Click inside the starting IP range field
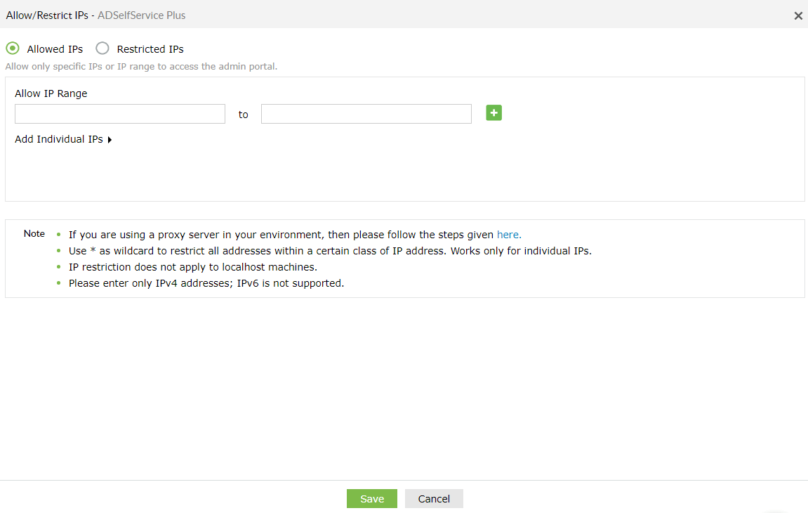Image resolution: width=808 pixels, height=513 pixels. (x=119, y=113)
